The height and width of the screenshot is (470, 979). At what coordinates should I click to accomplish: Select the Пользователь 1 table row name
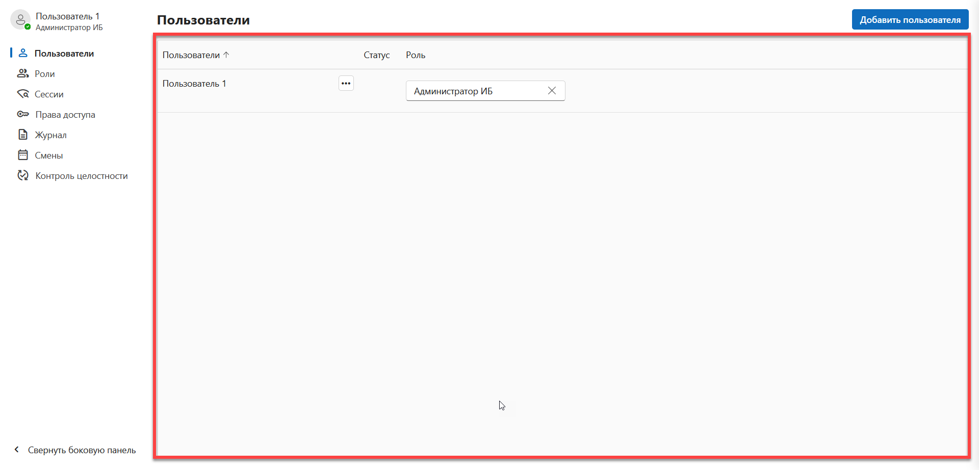tap(194, 84)
